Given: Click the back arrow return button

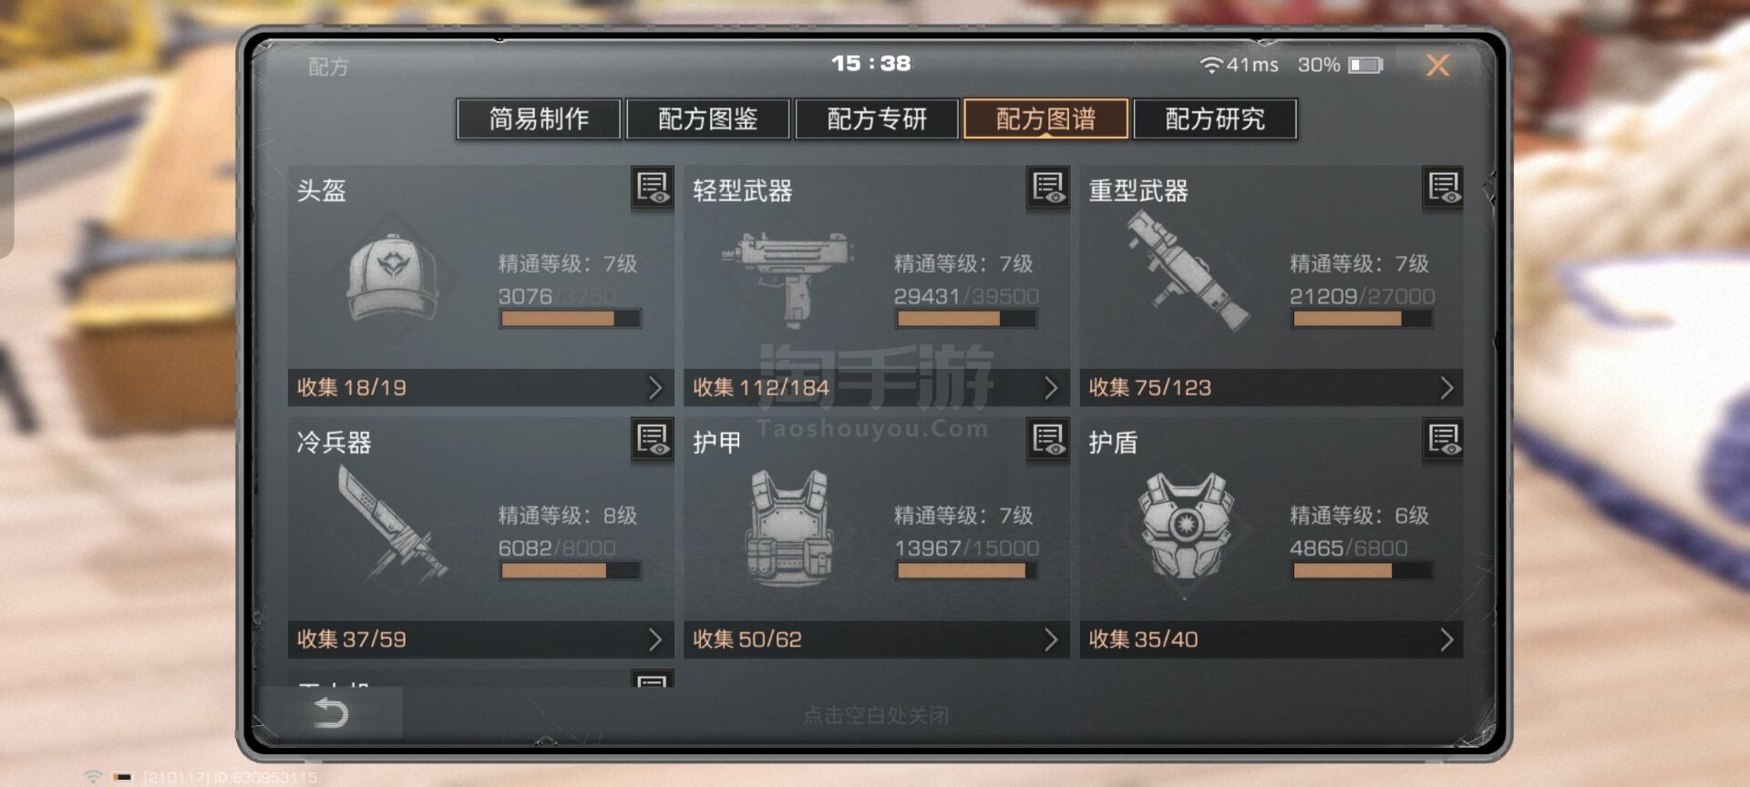Looking at the screenshot, I should (331, 712).
